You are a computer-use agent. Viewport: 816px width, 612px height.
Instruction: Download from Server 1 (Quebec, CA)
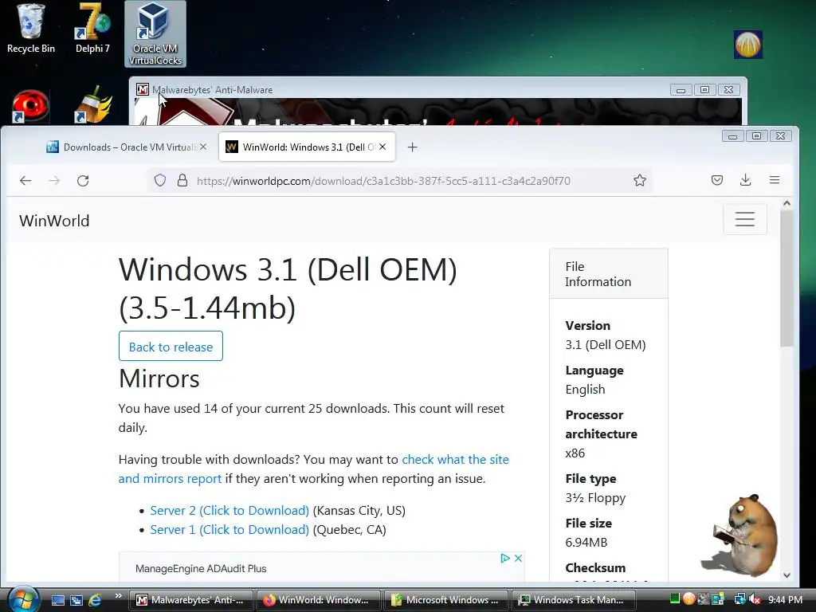click(229, 530)
